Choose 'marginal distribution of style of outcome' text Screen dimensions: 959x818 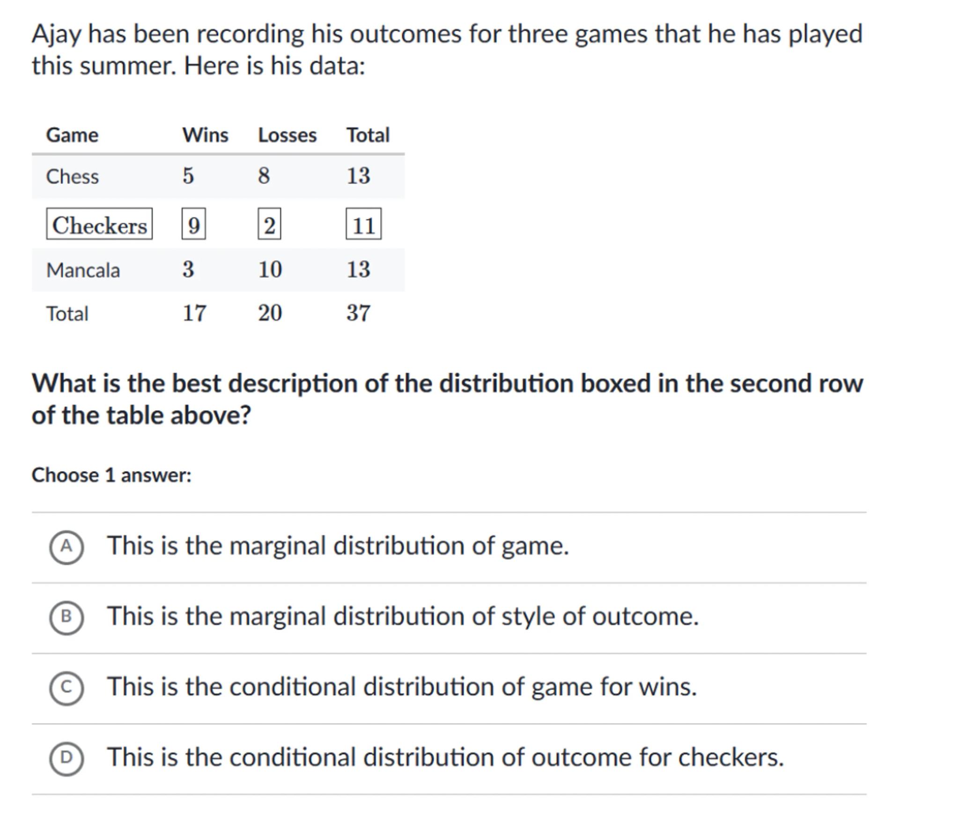403,616
